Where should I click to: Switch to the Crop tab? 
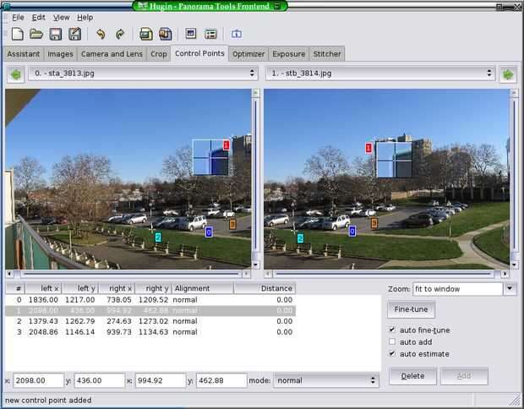click(158, 54)
